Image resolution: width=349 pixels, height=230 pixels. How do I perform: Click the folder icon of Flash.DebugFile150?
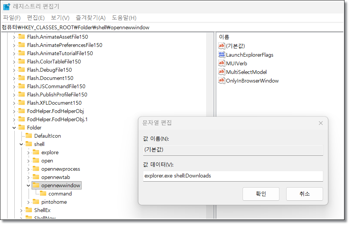tap(21, 70)
